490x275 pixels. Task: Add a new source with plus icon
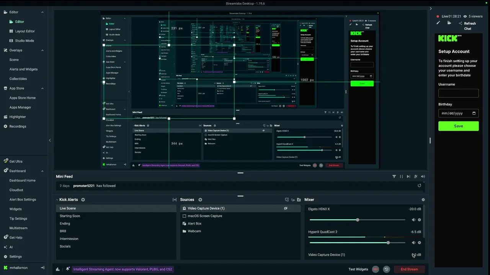pyautogui.click(x=200, y=200)
